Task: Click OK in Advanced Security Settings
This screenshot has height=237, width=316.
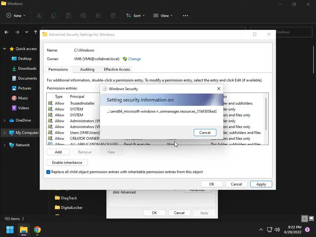Action: tap(212, 184)
